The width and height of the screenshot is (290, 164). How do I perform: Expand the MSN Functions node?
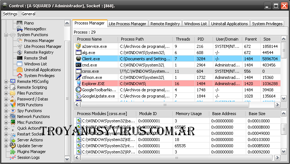click(6, 105)
